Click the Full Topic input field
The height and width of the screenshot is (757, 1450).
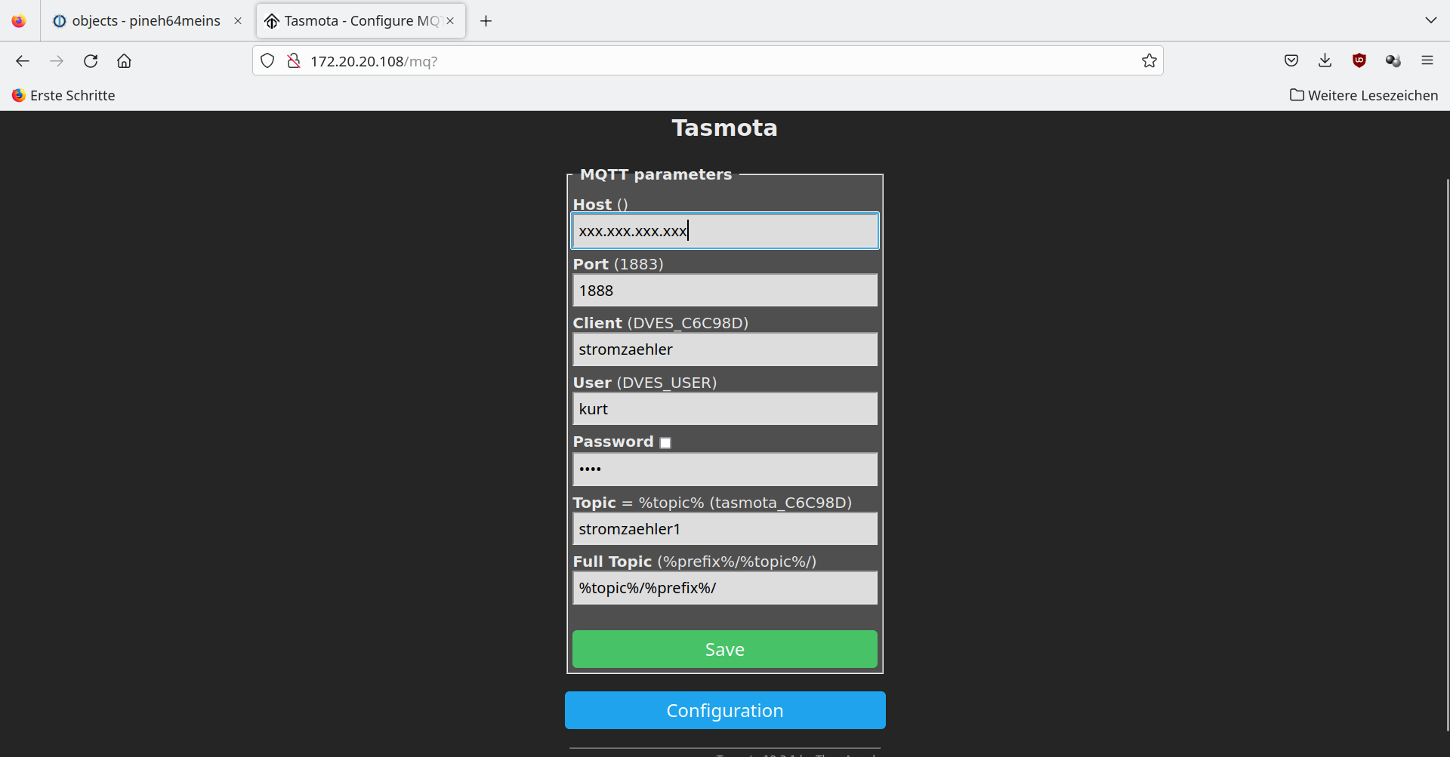725,588
